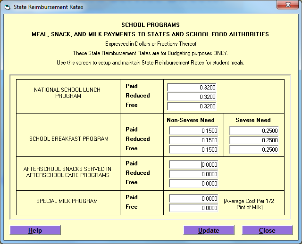This screenshot has height=244, width=302.
Task: Edit Breakfast Severe Need Free rate
Action: [254, 150]
